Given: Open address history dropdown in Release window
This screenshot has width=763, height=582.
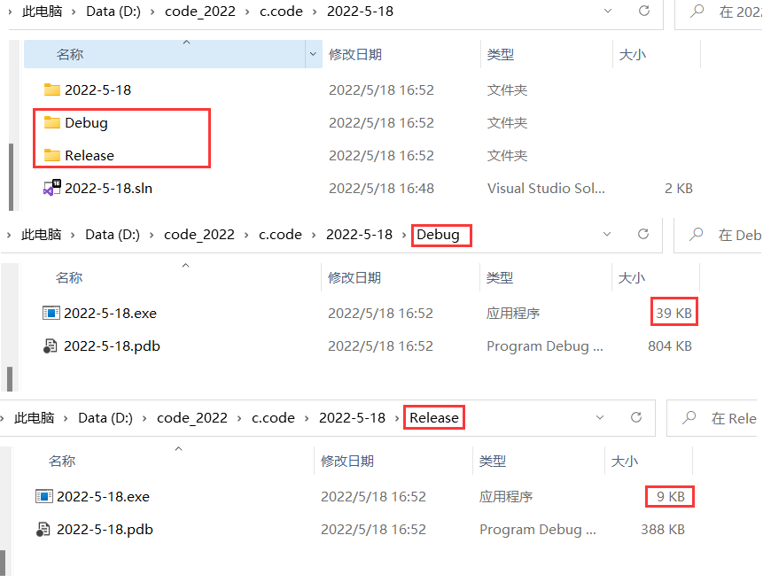Looking at the screenshot, I should click(600, 417).
